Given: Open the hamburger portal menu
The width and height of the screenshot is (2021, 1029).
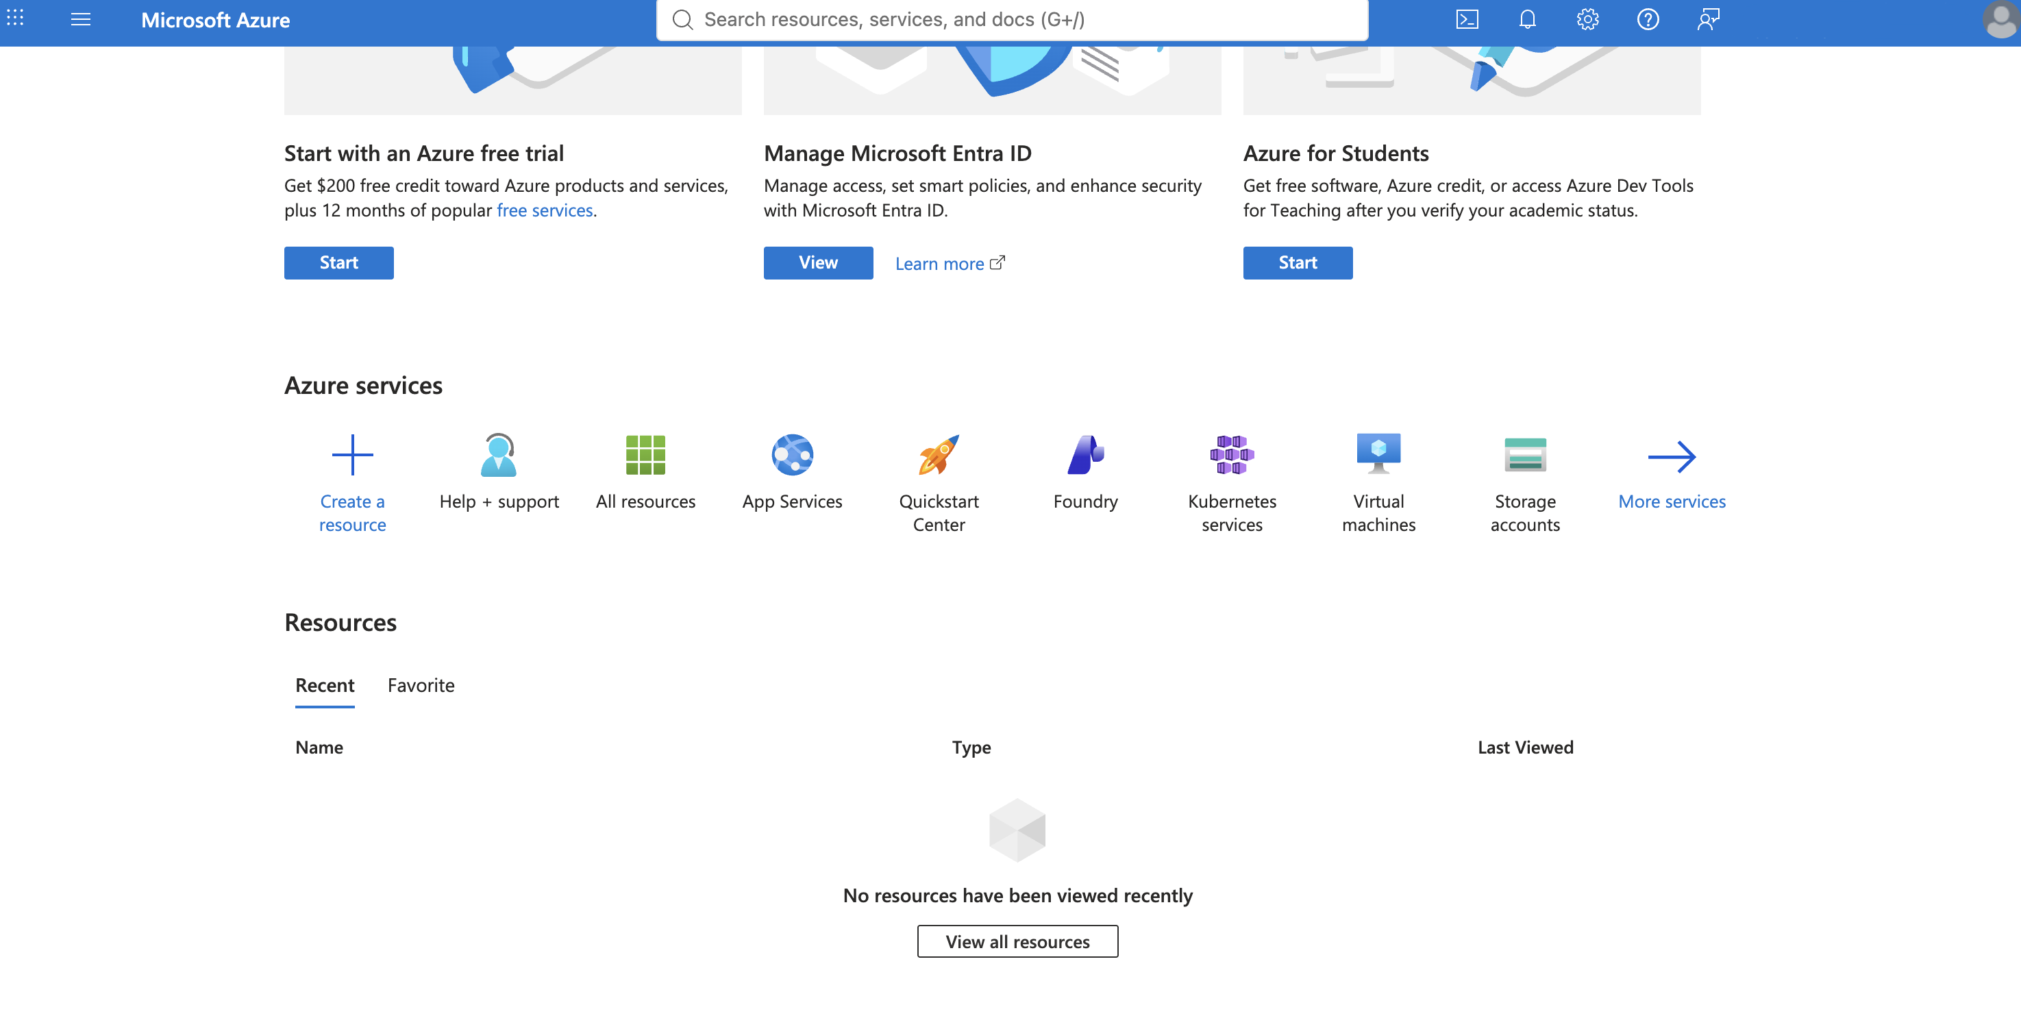Looking at the screenshot, I should click(x=81, y=18).
